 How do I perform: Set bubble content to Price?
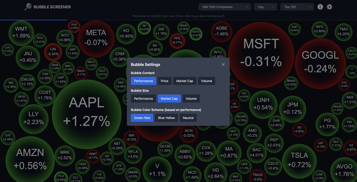point(165,81)
